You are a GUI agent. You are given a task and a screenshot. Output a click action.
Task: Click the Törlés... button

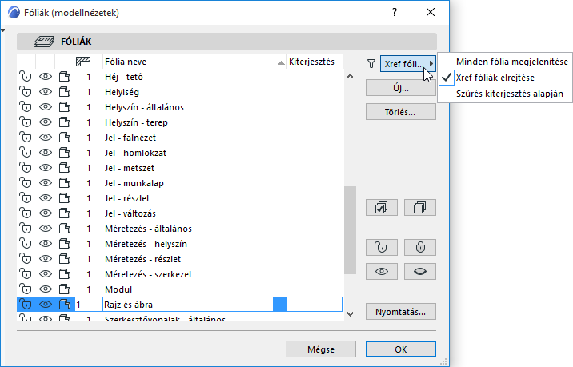pyautogui.click(x=400, y=111)
